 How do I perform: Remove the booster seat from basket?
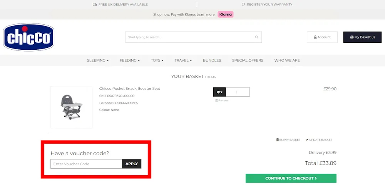(x=222, y=101)
